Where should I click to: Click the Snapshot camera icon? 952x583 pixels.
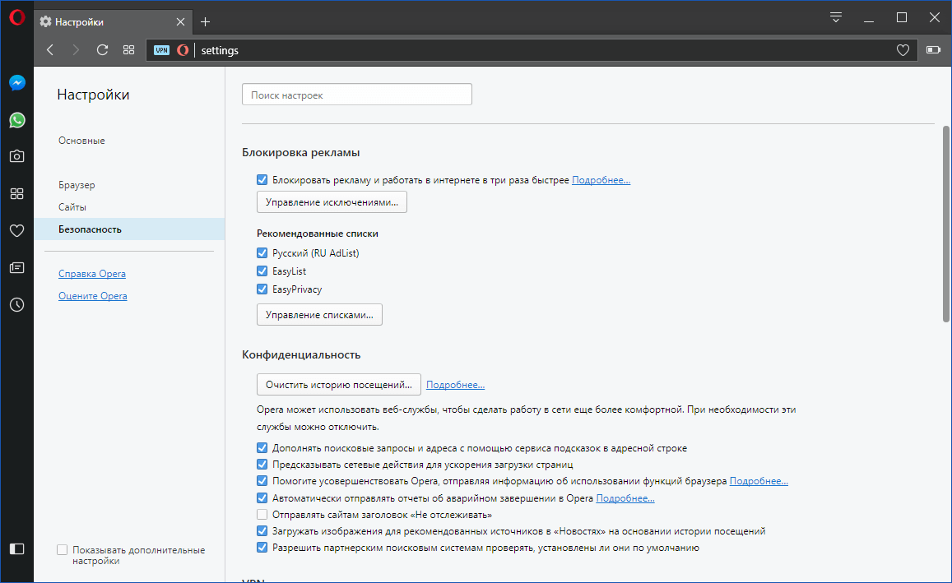point(16,156)
